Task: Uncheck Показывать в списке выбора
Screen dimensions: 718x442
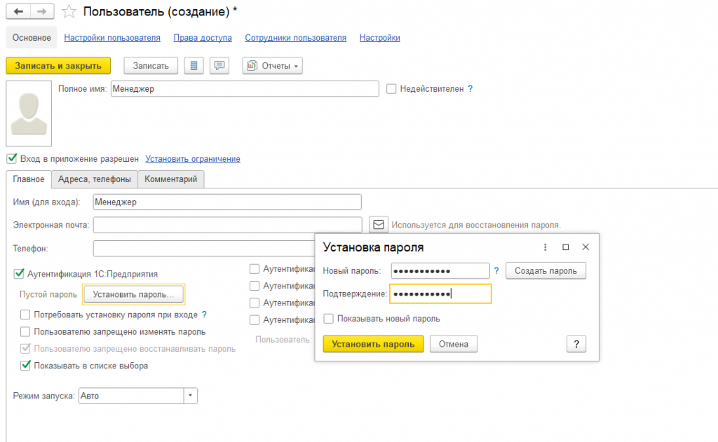Action: (x=25, y=366)
